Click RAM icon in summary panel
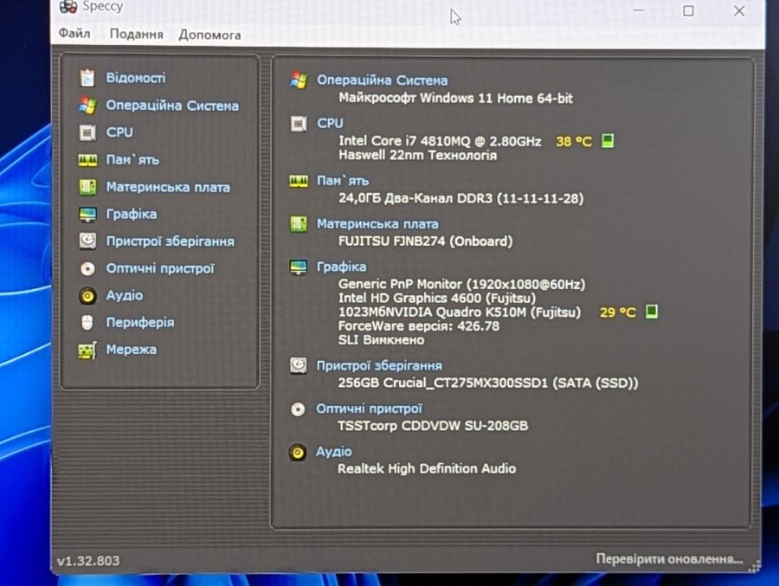 (299, 181)
